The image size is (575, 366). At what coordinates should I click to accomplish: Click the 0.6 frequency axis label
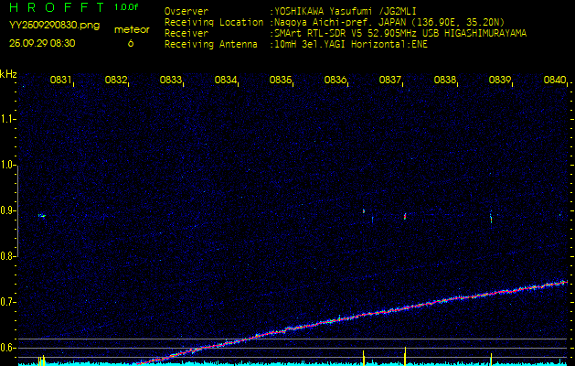pos(8,348)
